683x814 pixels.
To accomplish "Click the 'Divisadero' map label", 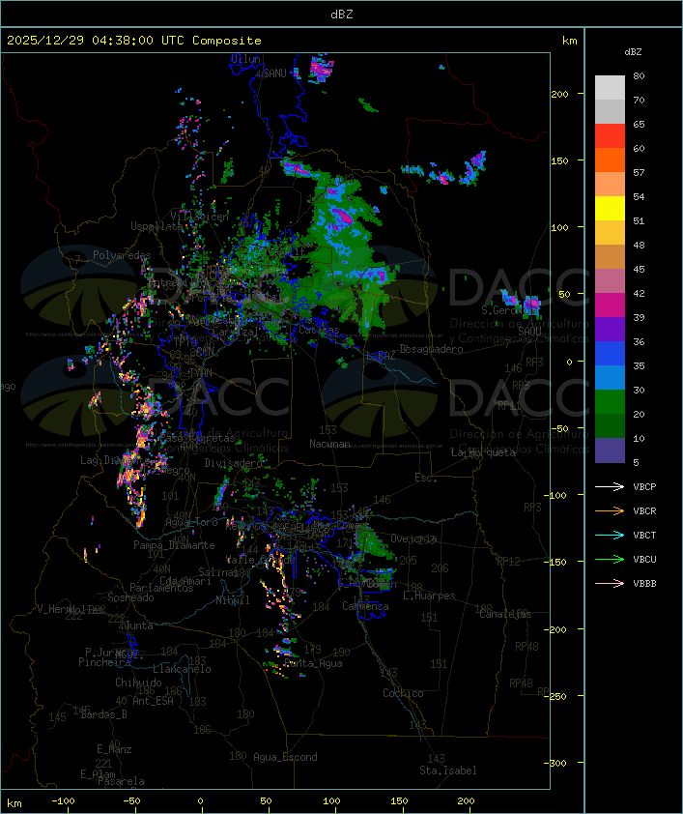I will coord(234,462).
